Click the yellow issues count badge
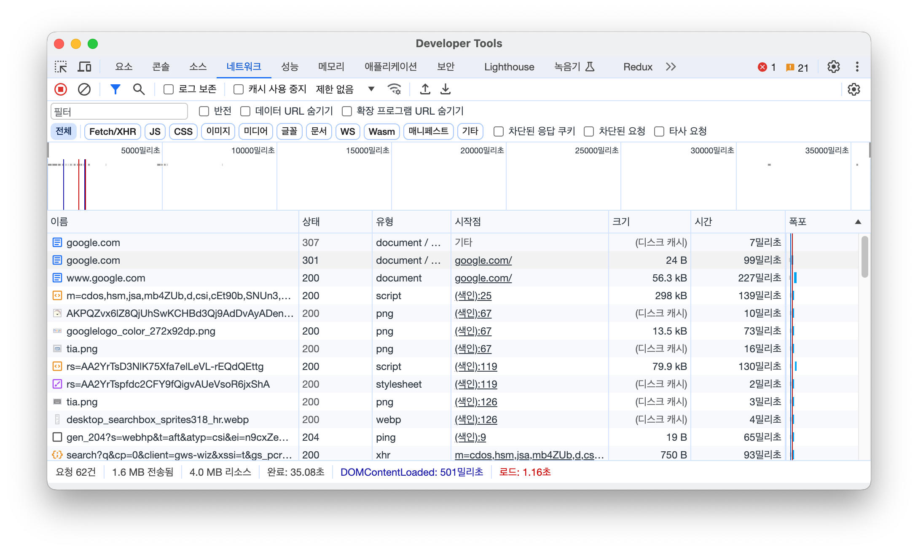Viewport: 918px width, 552px height. pyautogui.click(x=797, y=67)
